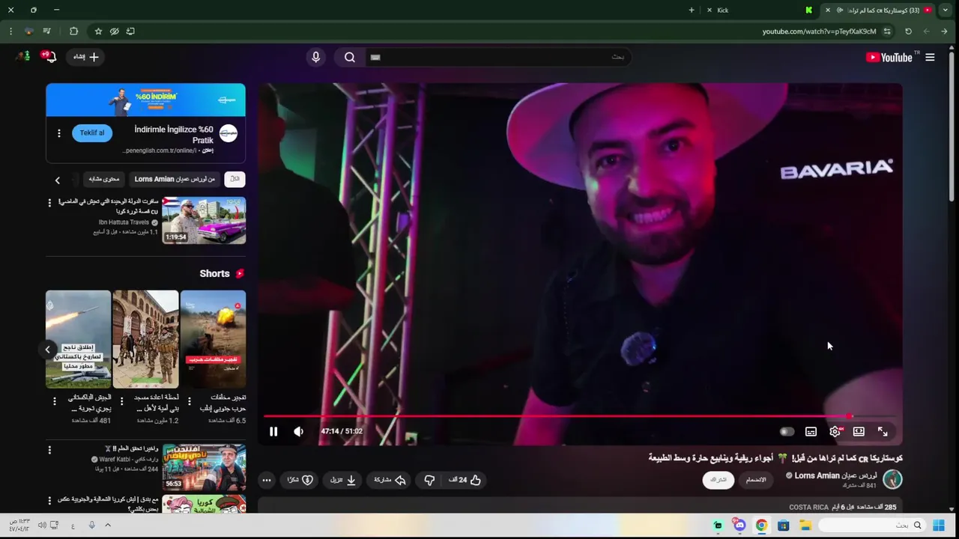The width and height of the screenshot is (959, 539).
Task: Open the Ibn Hattuta Travels channel link
Action: pos(124,222)
